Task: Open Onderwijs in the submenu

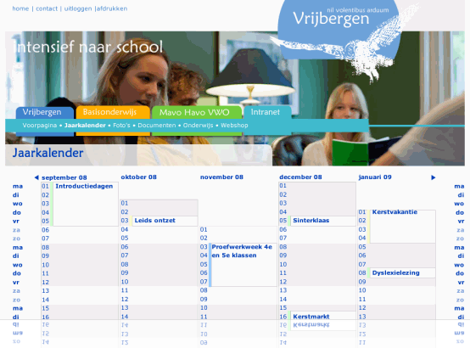Action: [198, 125]
